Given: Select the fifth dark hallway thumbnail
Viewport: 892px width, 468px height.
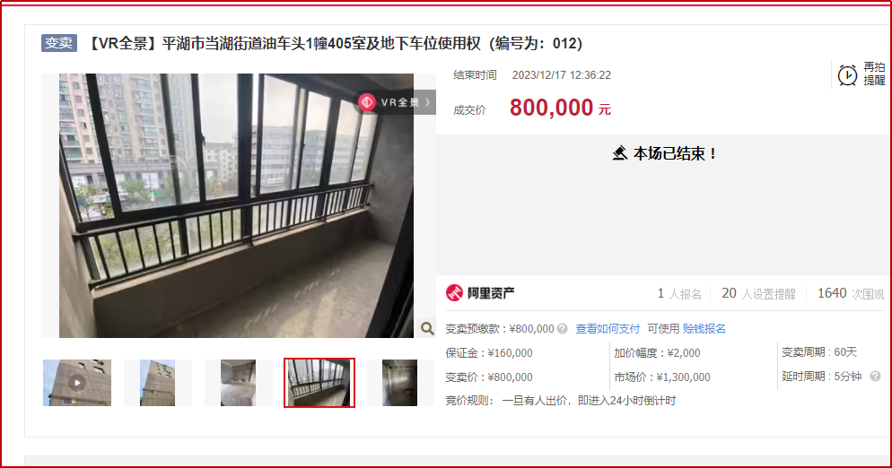Looking at the screenshot, I should [400, 383].
